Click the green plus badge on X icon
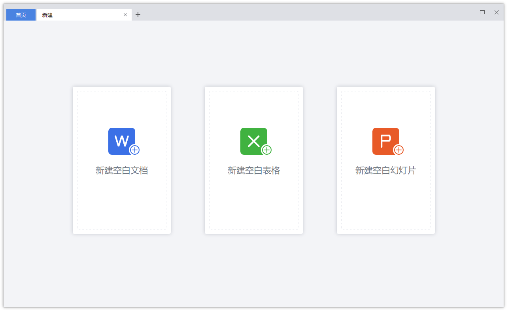 click(267, 150)
